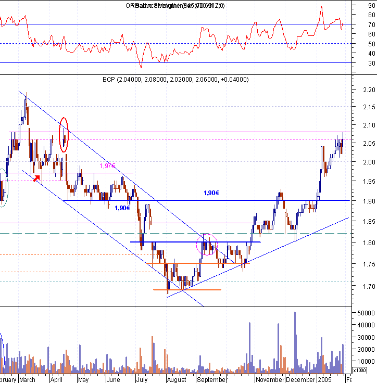This screenshot has height=383, width=377.
Task: Click the 2.10 price axis label
Action: (x=369, y=125)
